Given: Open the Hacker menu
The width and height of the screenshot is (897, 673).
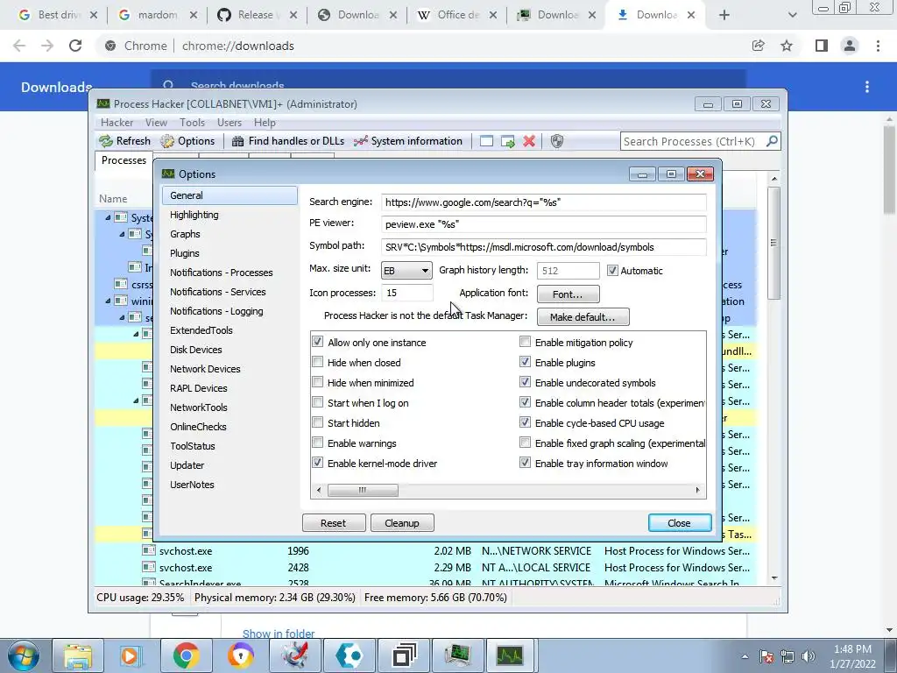Looking at the screenshot, I should pos(117,123).
